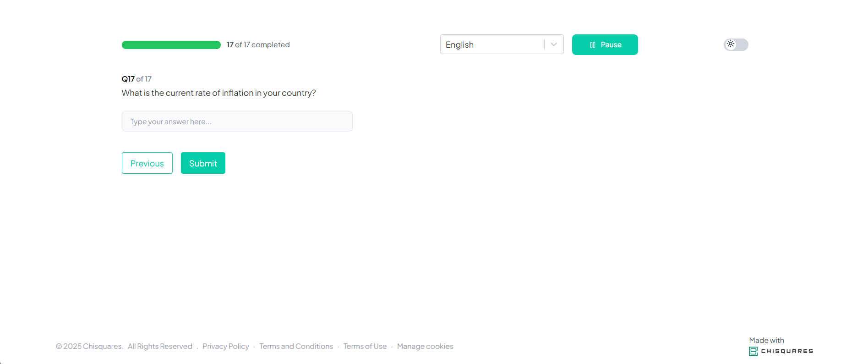This screenshot has width=868, height=364.
Task: Open the Terms and Conditions link
Action: tap(296, 347)
